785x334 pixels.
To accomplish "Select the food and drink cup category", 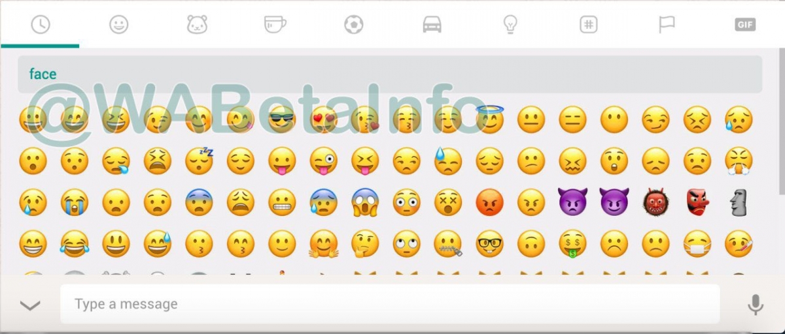I will coord(275,25).
